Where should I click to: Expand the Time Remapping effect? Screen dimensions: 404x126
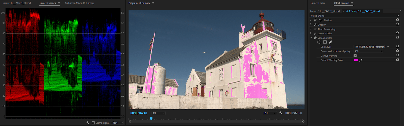311,29
